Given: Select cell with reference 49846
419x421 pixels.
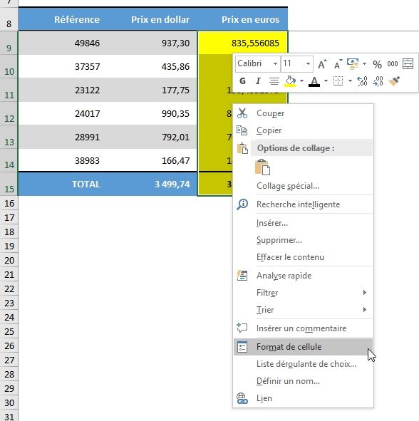Looking at the screenshot, I should pyautogui.click(x=63, y=43).
